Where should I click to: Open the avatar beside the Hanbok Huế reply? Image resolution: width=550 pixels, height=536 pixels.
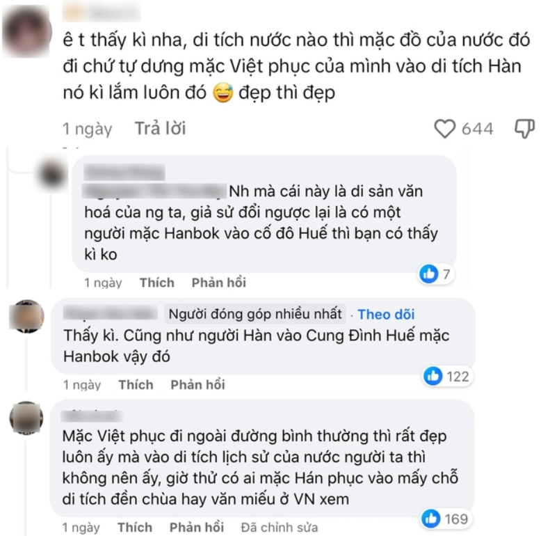[x=51, y=175]
